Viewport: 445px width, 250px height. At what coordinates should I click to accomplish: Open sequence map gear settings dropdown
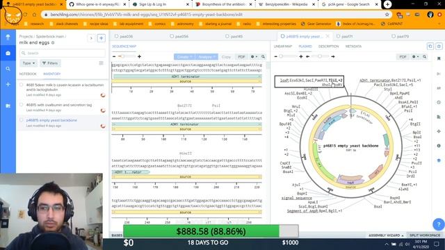point(254,57)
